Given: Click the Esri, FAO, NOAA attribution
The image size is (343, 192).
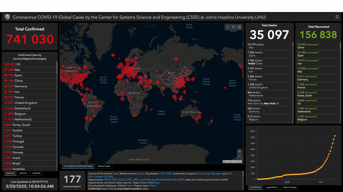Looking at the screenshot, I should pos(232,162).
